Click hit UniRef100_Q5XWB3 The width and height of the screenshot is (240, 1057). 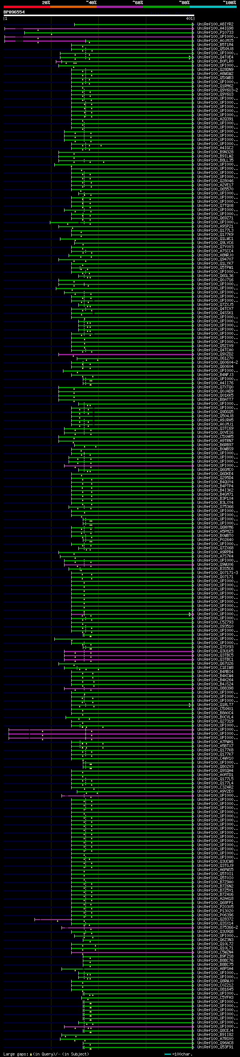(x=215, y=78)
